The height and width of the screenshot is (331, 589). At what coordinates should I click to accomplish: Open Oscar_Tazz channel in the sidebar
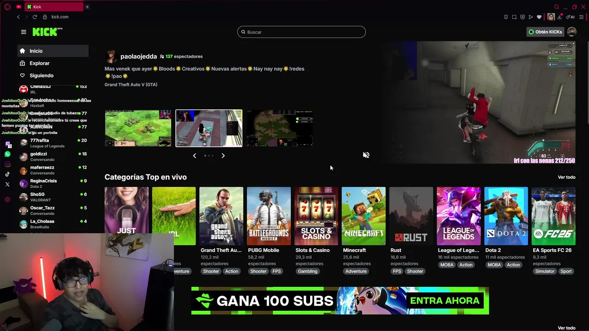[53, 211]
